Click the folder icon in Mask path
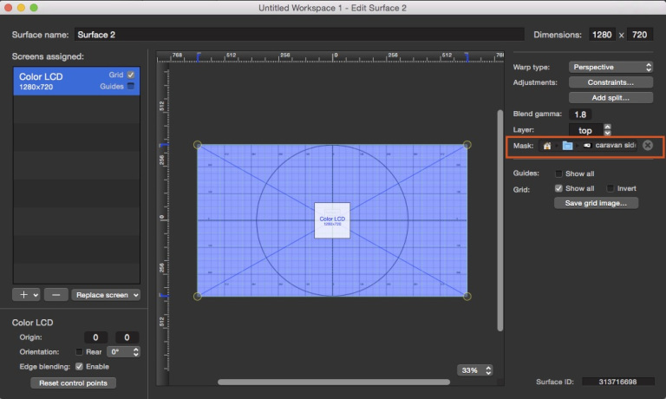 click(x=567, y=146)
